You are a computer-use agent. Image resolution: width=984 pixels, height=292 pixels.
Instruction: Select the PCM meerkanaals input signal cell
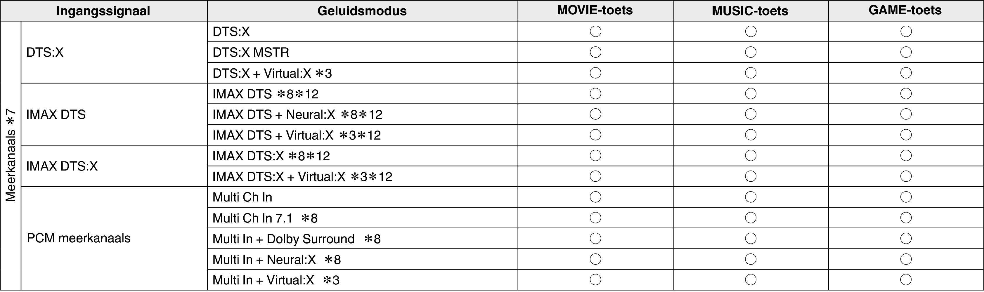pos(79,238)
